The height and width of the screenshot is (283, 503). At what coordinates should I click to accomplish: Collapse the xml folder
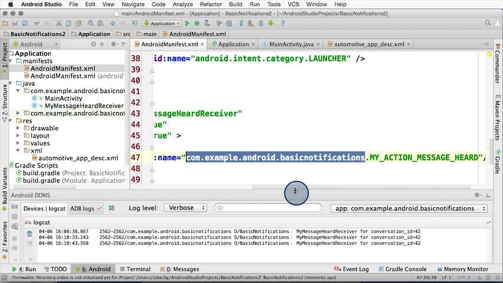pos(18,150)
